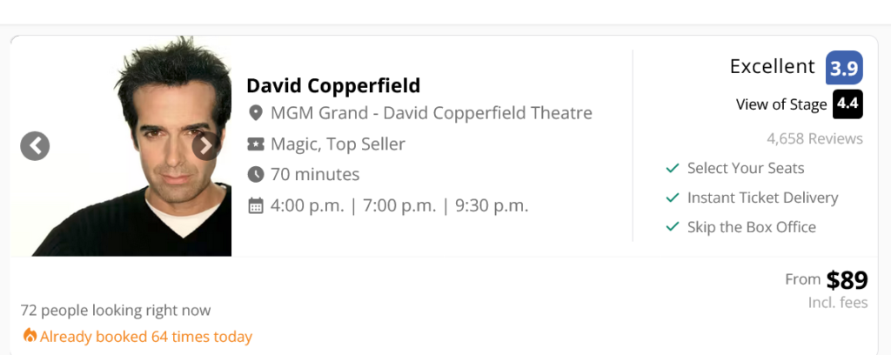This screenshot has width=891, height=355.
Task: Open the David Copperfield show title
Action: pyautogui.click(x=333, y=85)
